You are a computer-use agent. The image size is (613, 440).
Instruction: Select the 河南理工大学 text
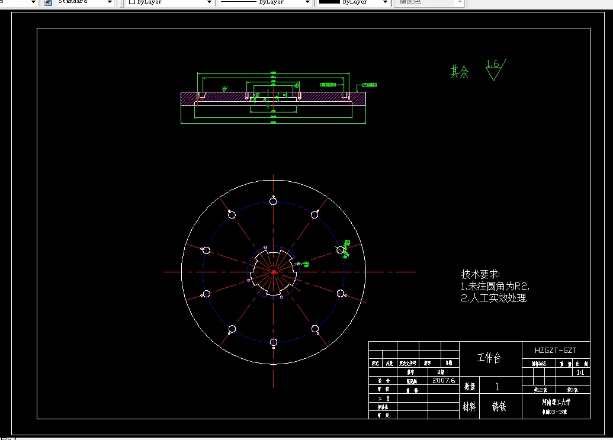point(556,402)
